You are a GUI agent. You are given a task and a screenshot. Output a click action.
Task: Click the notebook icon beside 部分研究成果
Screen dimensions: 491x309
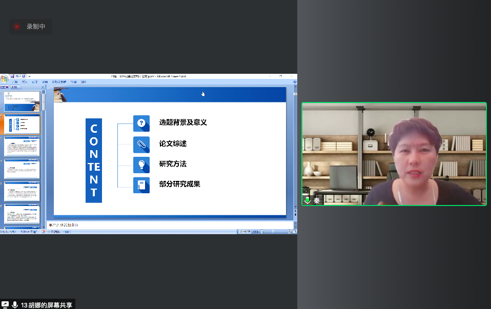pyautogui.click(x=141, y=184)
